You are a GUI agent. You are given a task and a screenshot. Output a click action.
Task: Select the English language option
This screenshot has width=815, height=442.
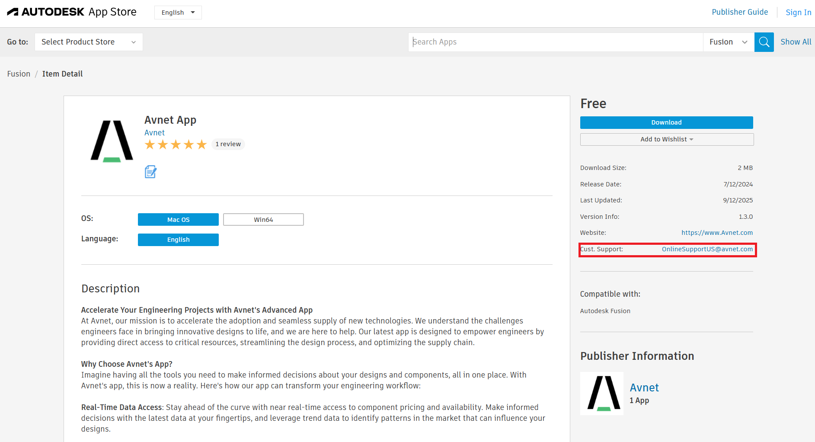tap(178, 239)
